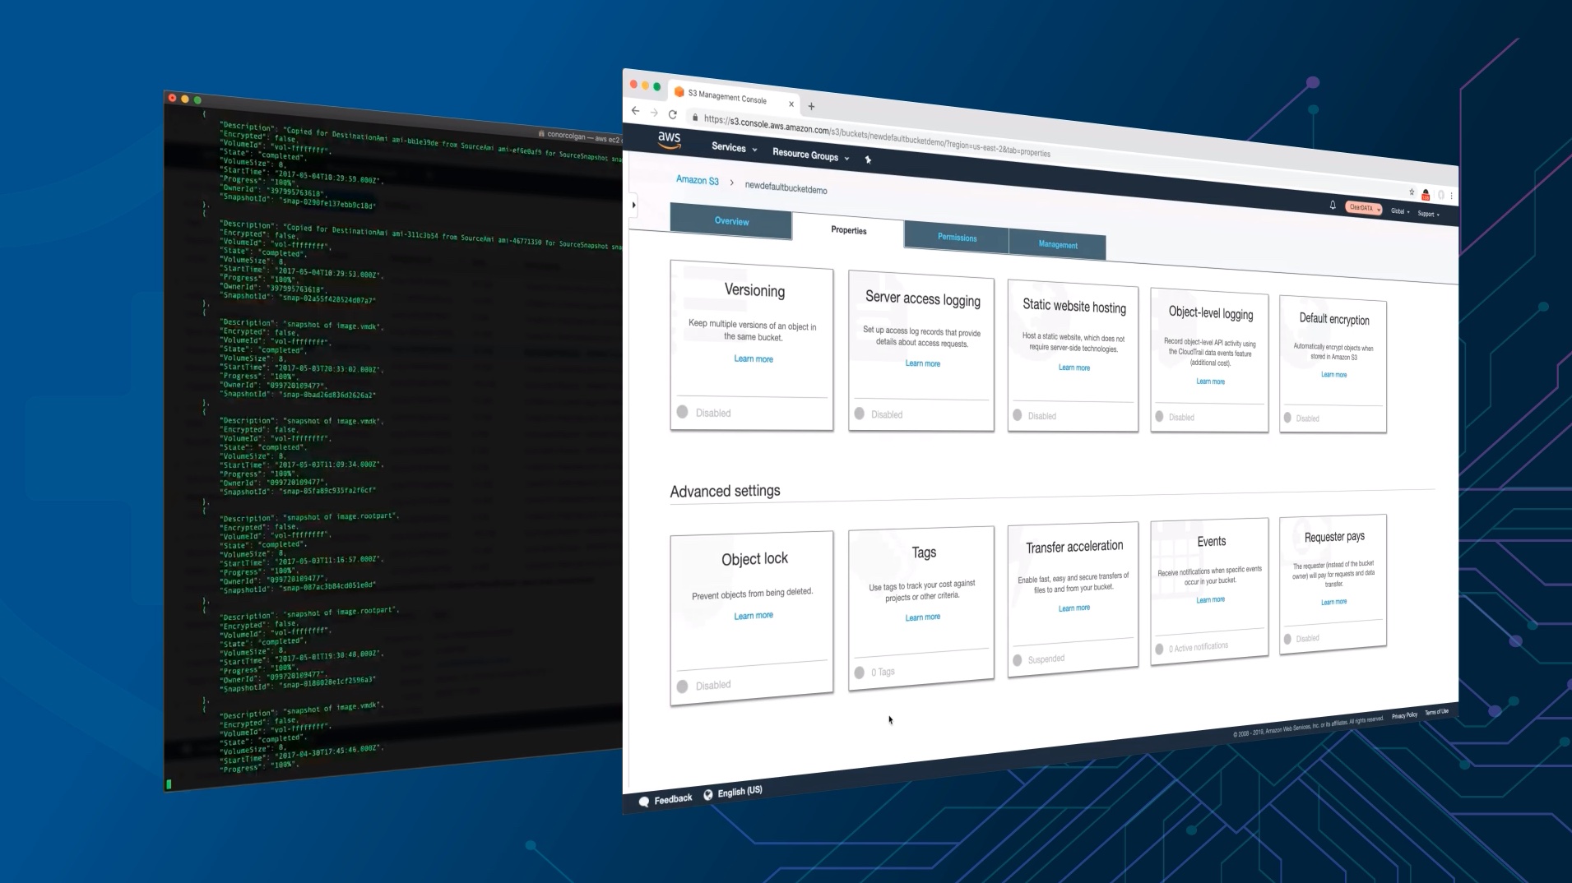
Task: Open the Services menu
Action: [727, 149]
